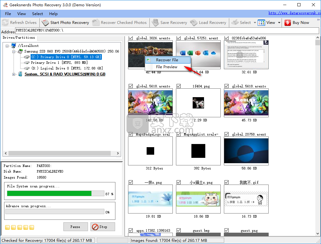
Task: Click the Recover File menu icon
Action: click(x=149, y=60)
